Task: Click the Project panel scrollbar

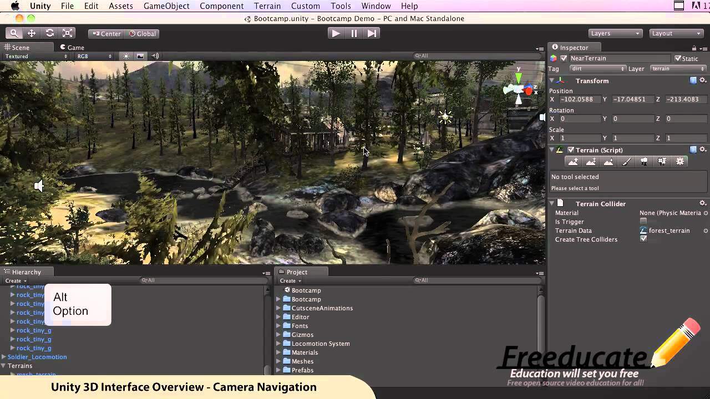Action: click(541, 330)
